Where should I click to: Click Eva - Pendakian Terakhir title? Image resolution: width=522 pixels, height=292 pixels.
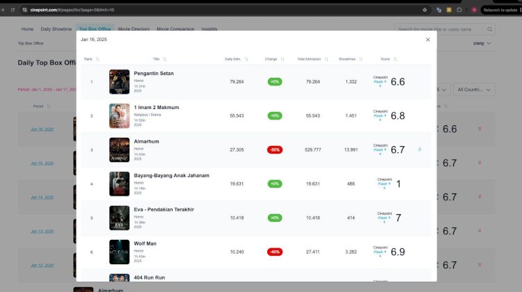click(164, 209)
